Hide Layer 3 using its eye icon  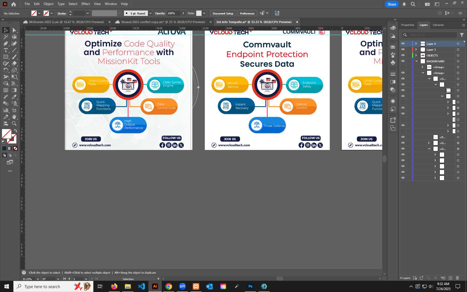point(403,50)
